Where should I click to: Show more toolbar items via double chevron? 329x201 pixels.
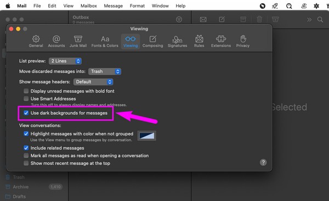pos(309,20)
